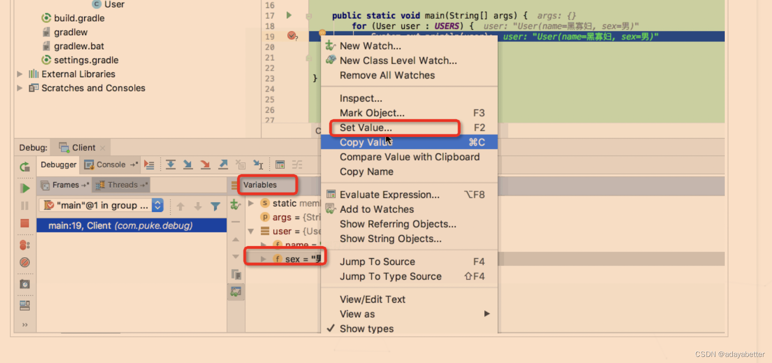Show more debug sidebar actions chevron
Viewport: 772px width, 363px height.
[x=25, y=325]
